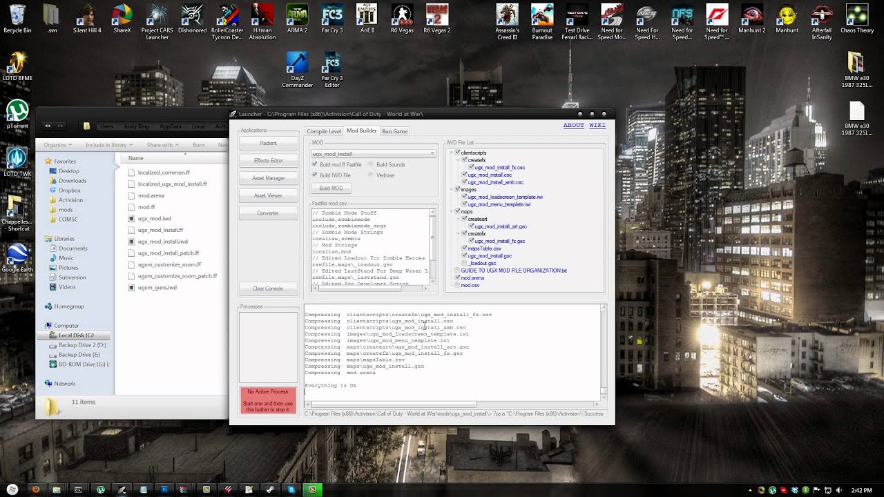Select ugx_mod.iwd in Explorer file list
Image resolution: width=884 pixels, height=497 pixels.
click(x=155, y=219)
